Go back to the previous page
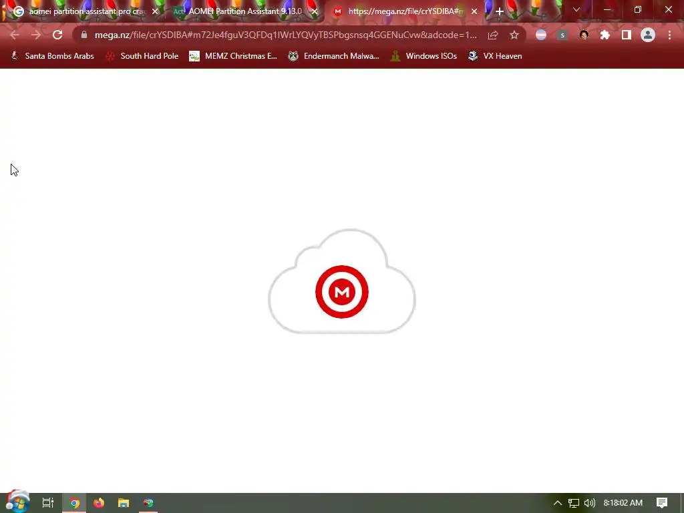This screenshot has height=513, width=684. [15, 35]
